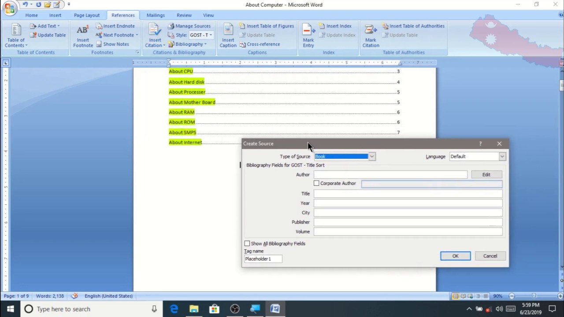Switch to the View tab
This screenshot has width=564, height=317.
[208, 15]
